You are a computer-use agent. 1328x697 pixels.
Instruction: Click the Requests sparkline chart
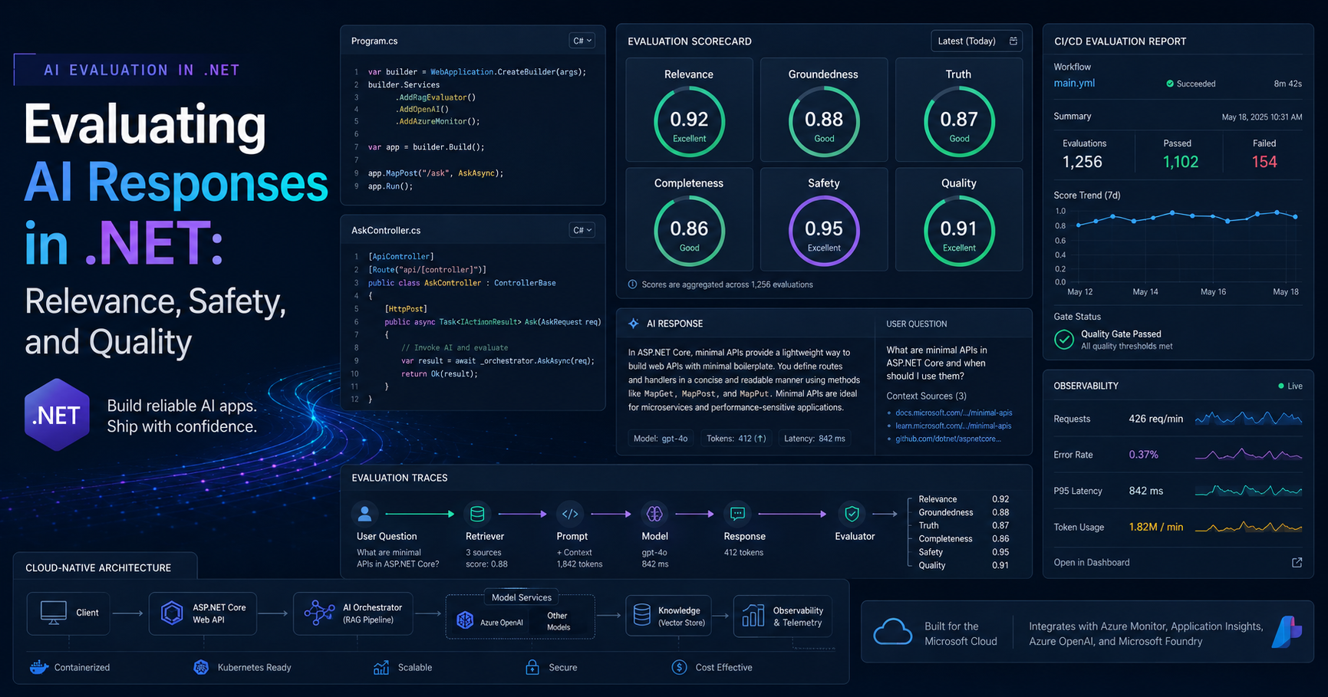click(x=1248, y=419)
